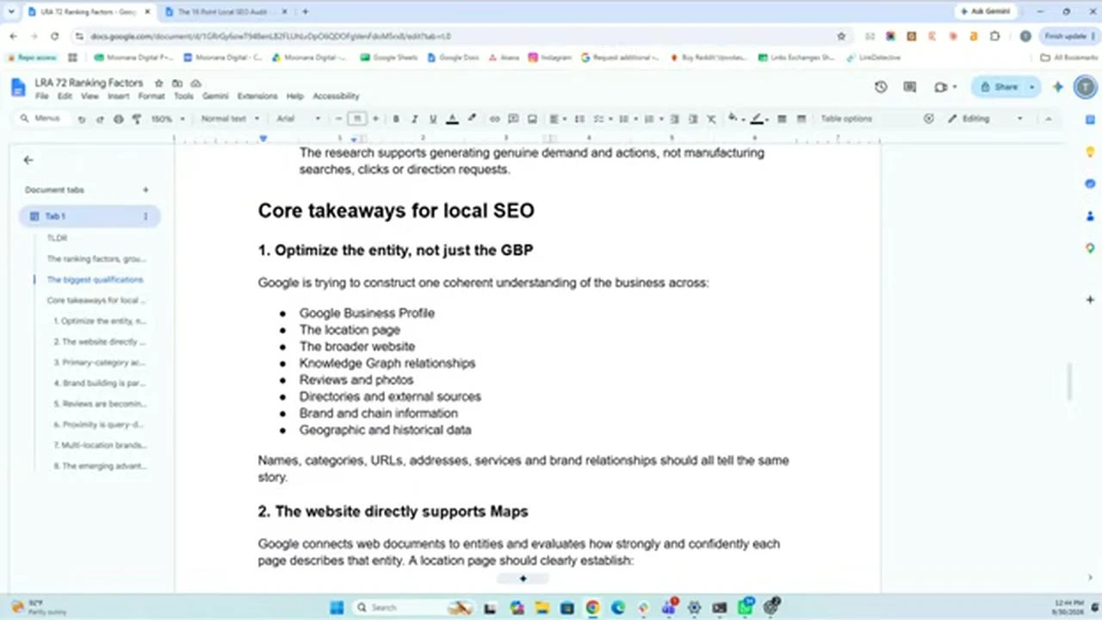The image size is (1102, 620).
Task: Open the highlight color picker
Action: pos(471,119)
